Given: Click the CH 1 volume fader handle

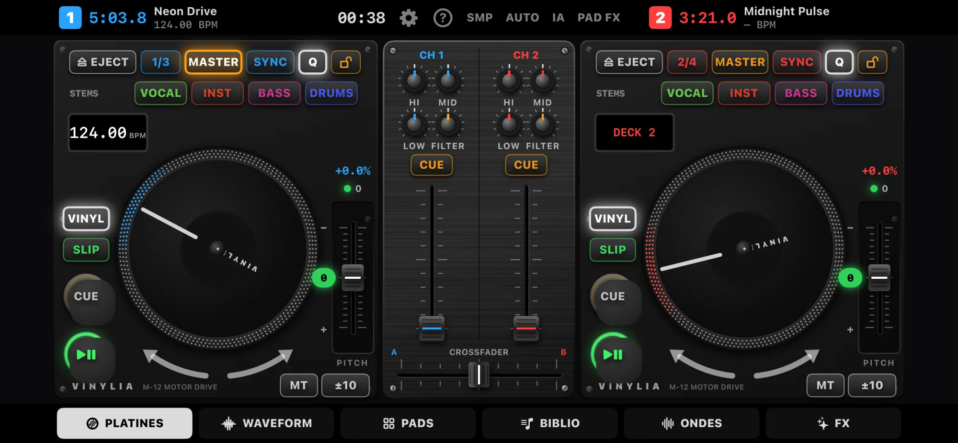Looking at the screenshot, I should [432, 328].
